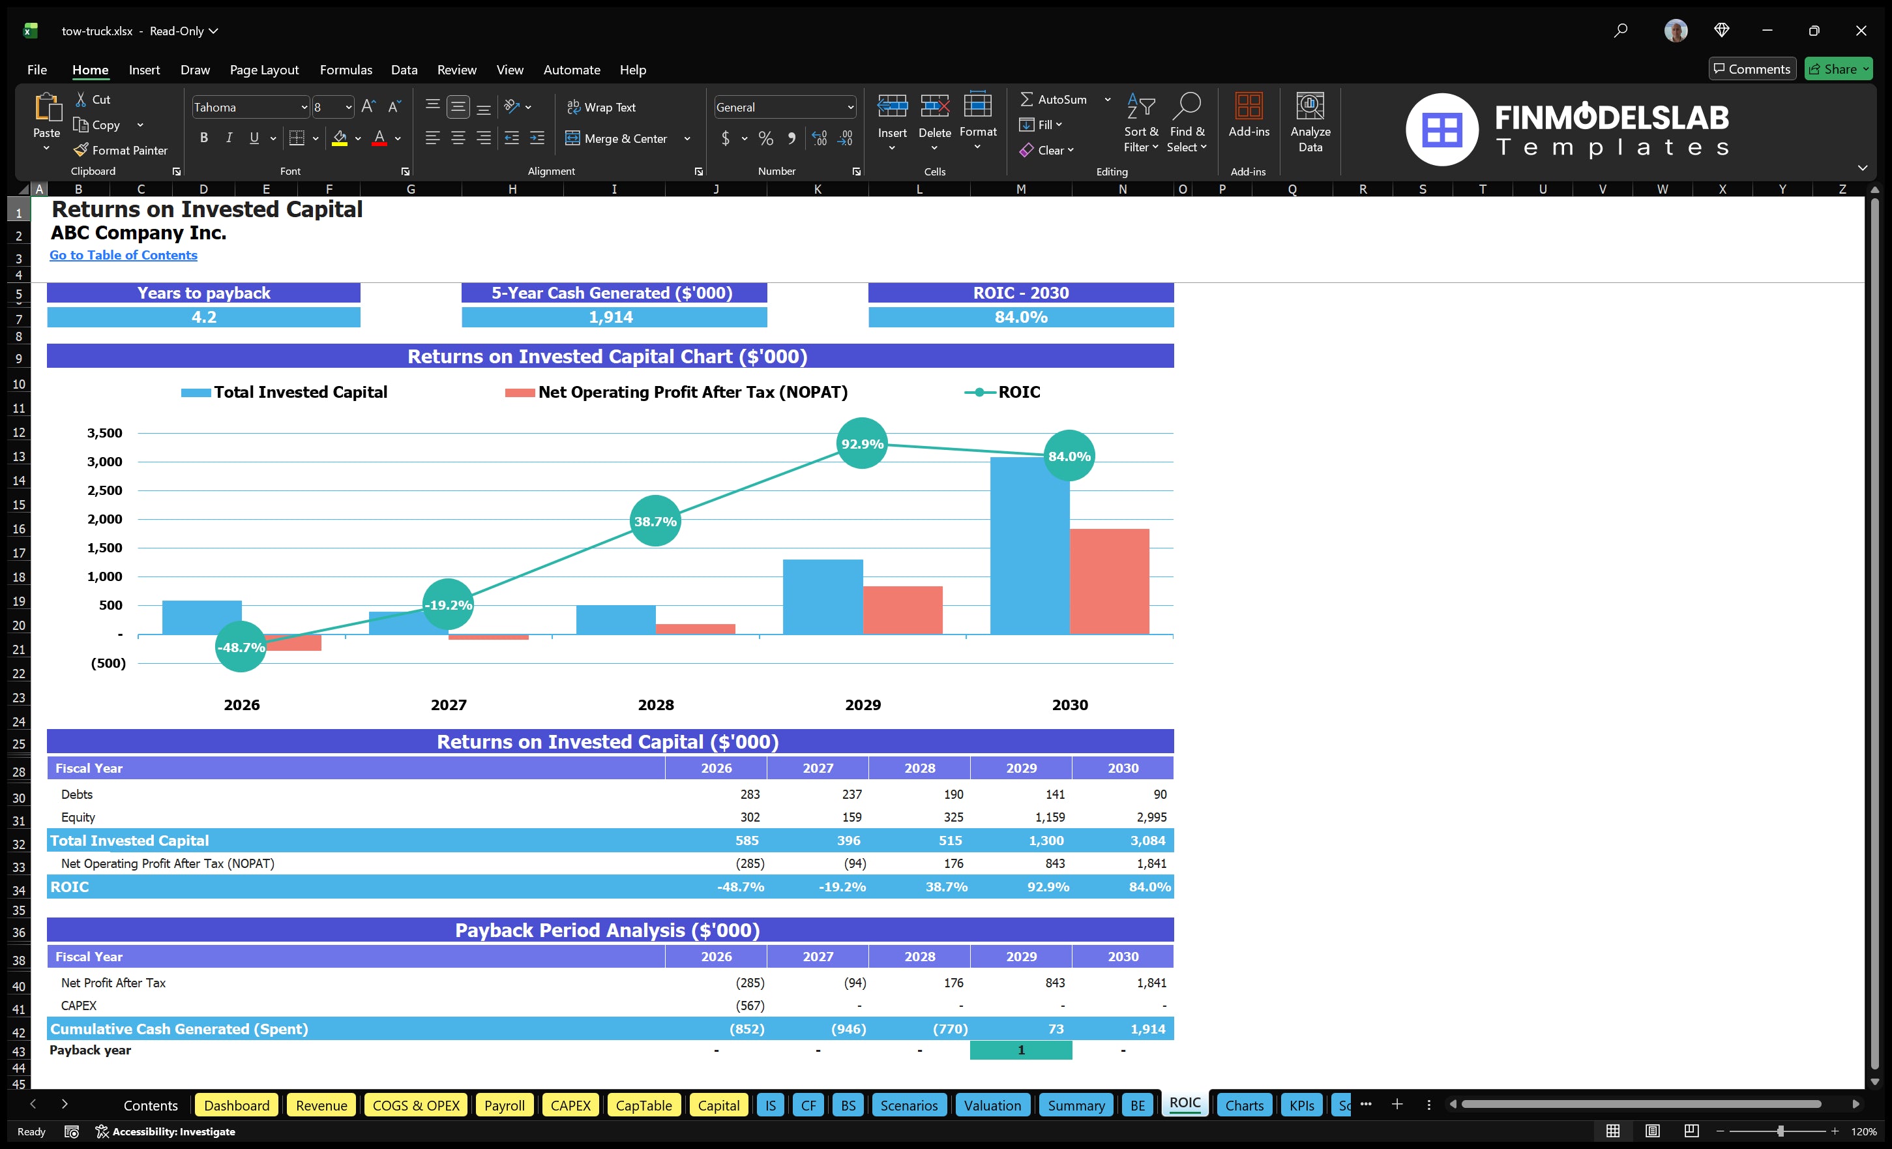
Task: Toggle bold formatting
Action: pos(203,138)
